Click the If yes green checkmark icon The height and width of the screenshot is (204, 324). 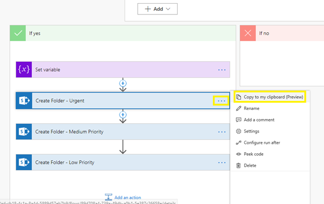pos(18,33)
